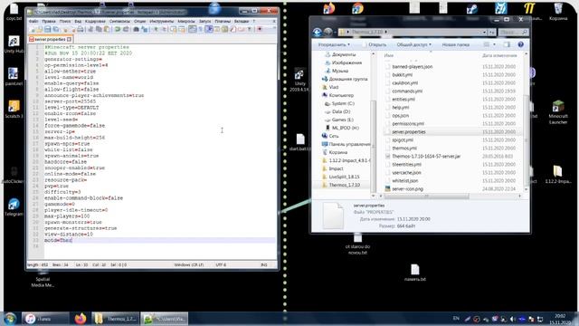Select Thermos_1.7.10 folder in the navigation tree

pyautogui.click(x=344, y=185)
